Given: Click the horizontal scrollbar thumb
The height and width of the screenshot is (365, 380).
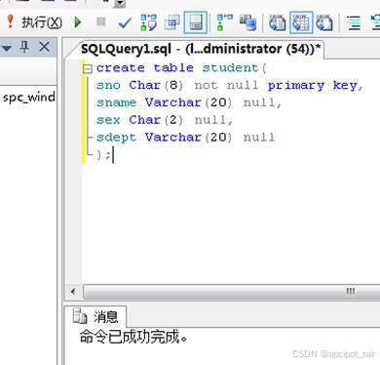Looking at the screenshot, I should click(x=231, y=292).
